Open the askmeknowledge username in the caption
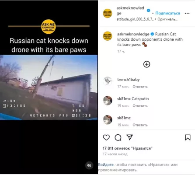This screenshot has height=175, width=195. [133, 34]
